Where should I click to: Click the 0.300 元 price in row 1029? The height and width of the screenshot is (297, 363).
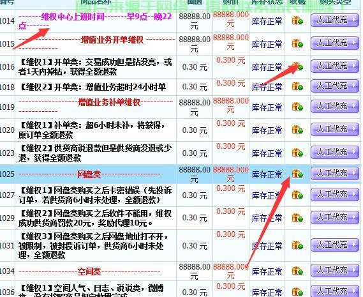pos(231,211)
